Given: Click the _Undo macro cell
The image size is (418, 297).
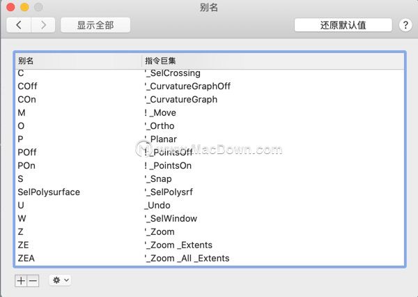Looking at the screenshot, I should [x=157, y=205].
